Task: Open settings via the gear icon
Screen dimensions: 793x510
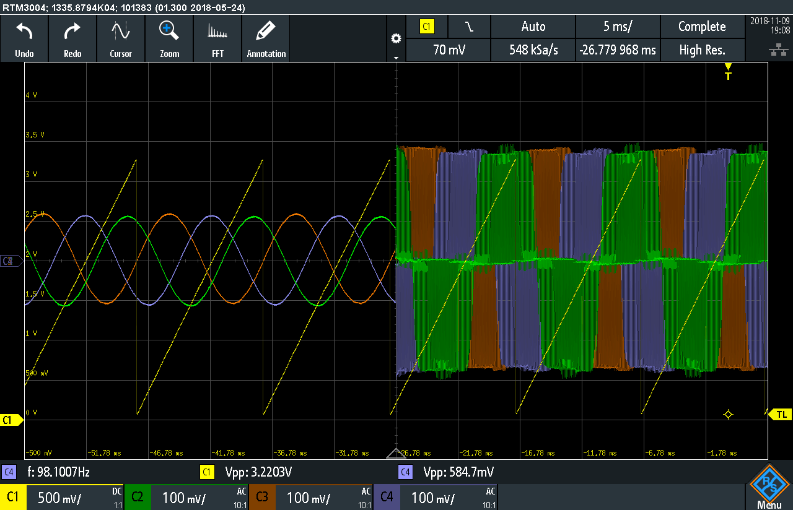Action: point(396,39)
